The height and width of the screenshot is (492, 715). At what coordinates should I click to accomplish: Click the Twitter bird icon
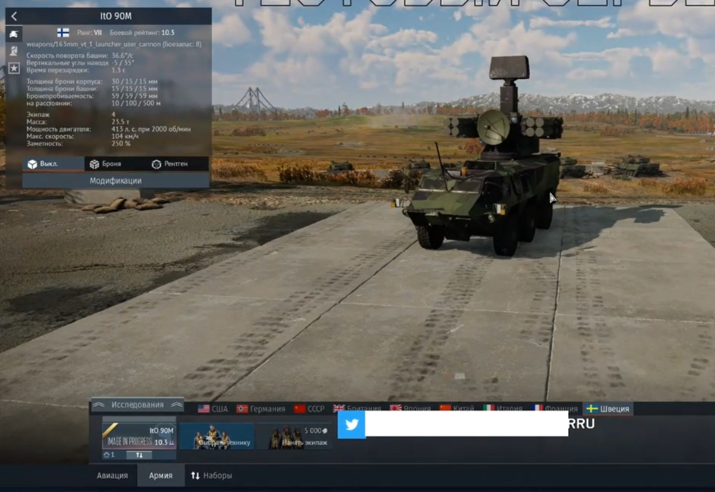(x=352, y=424)
